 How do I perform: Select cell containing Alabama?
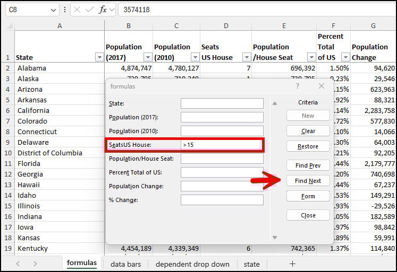click(x=60, y=68)
